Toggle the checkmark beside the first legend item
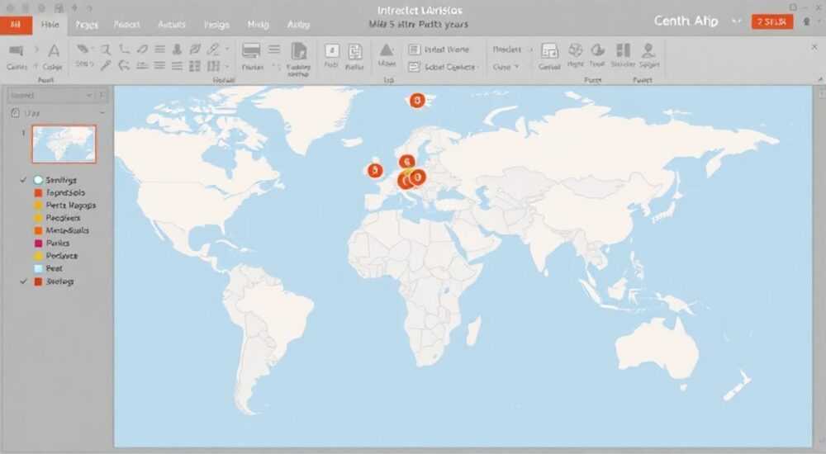The width and height of the screenshot is (826, 454). [x=22, y=180]
